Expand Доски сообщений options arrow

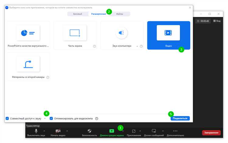(x=163, y=131)
